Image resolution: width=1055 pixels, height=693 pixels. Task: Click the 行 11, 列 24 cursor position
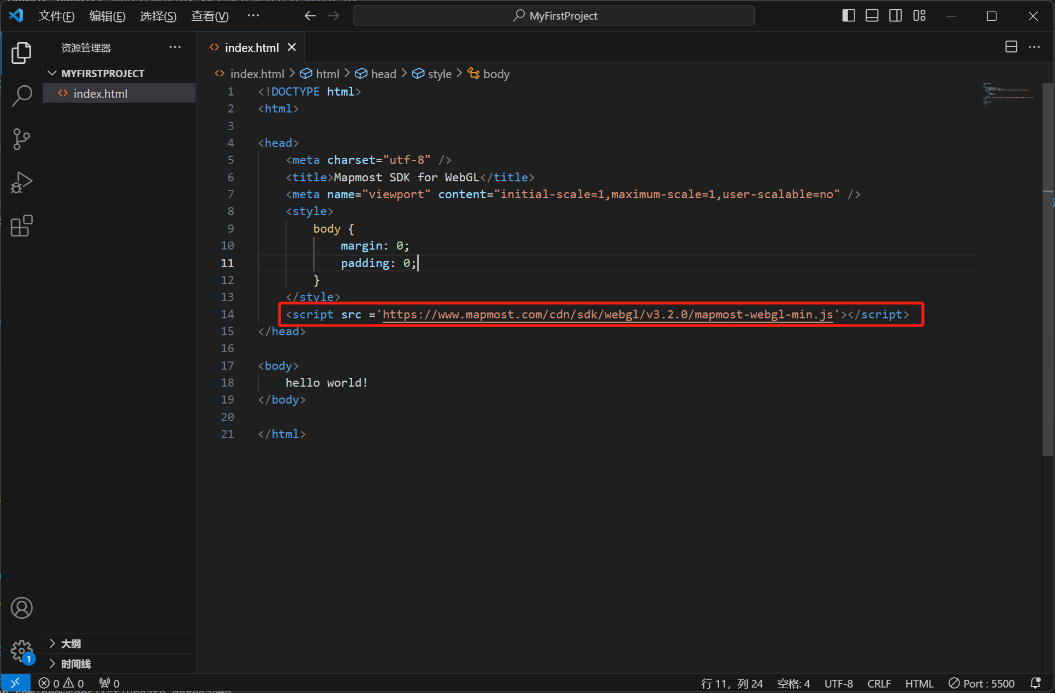(x=732, y=683)
